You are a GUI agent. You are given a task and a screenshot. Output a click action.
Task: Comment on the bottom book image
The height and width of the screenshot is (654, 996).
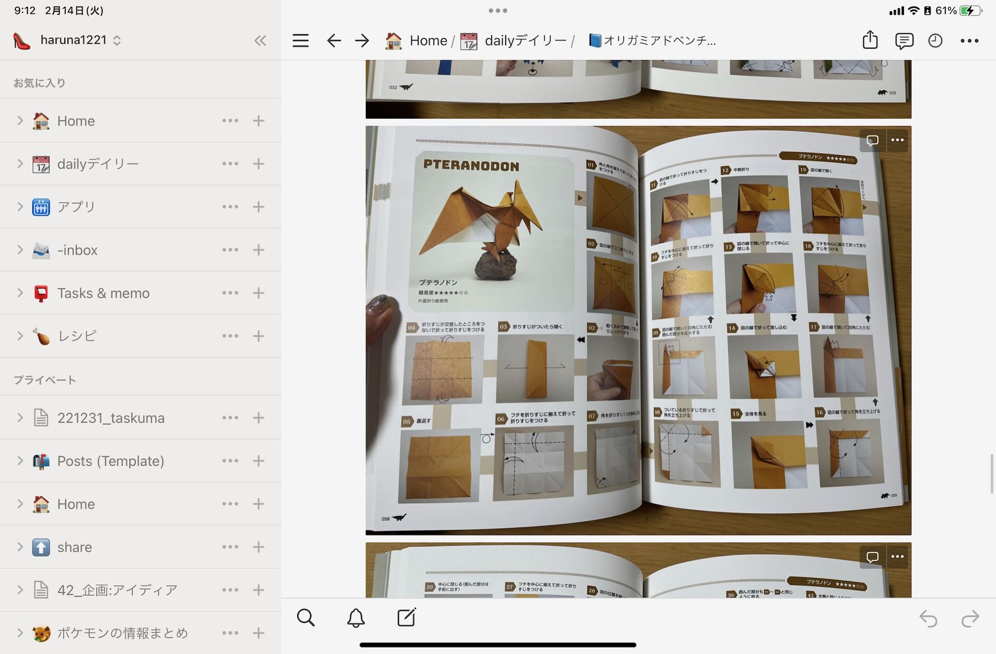(x=873, y=556)
